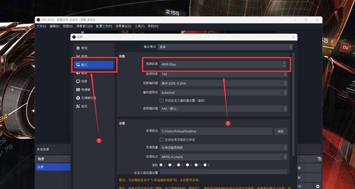Toggle audio track 1

(161, 165)
